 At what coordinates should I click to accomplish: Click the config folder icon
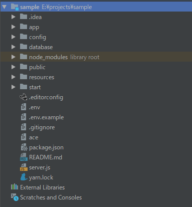[24, 37]
